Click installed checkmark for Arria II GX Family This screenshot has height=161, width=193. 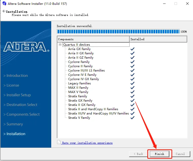pos(132,53)
